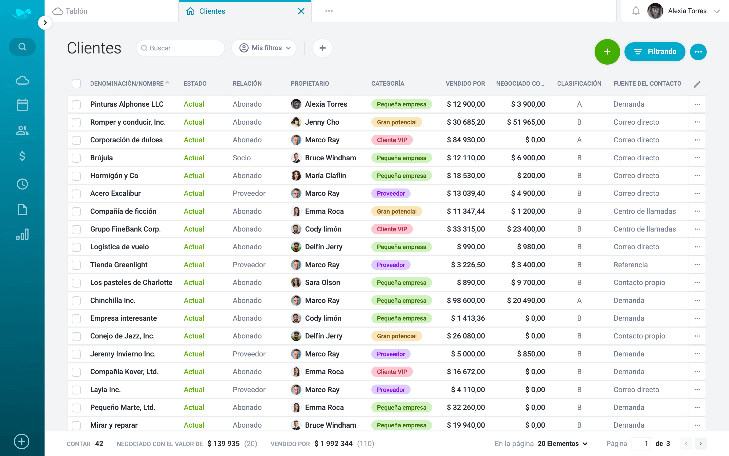Go to next page with right arrow

(x=700, y=444)
